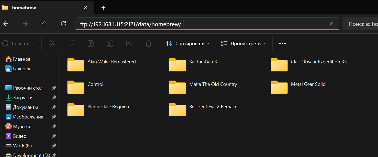The image size is (378, 157).
Task: Unpin Рабочий стол using its pin icon
Action: pos(54,88)
